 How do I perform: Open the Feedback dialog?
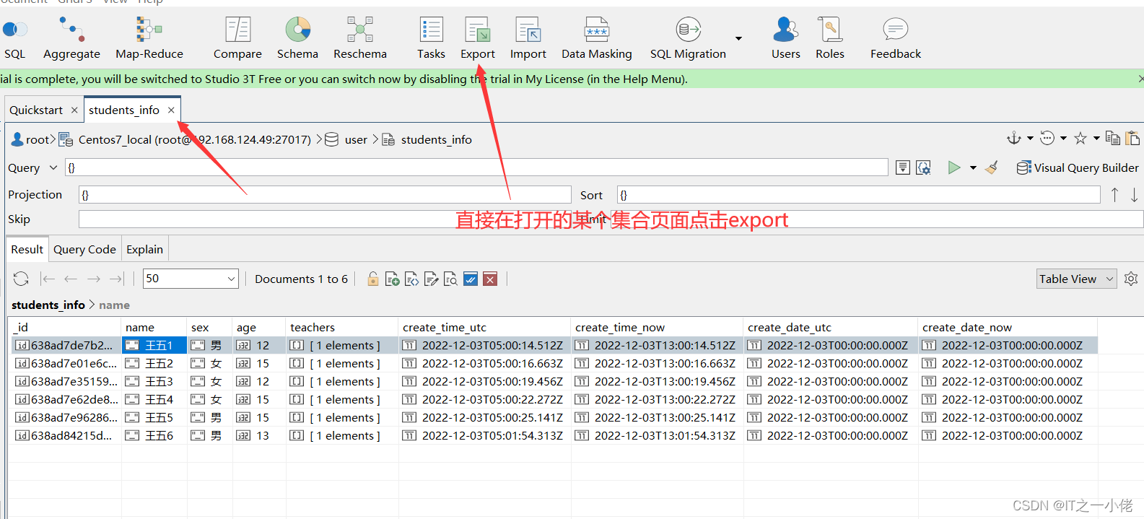896,39
